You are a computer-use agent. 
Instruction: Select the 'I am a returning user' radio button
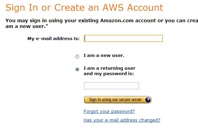[x=77, y=69]
